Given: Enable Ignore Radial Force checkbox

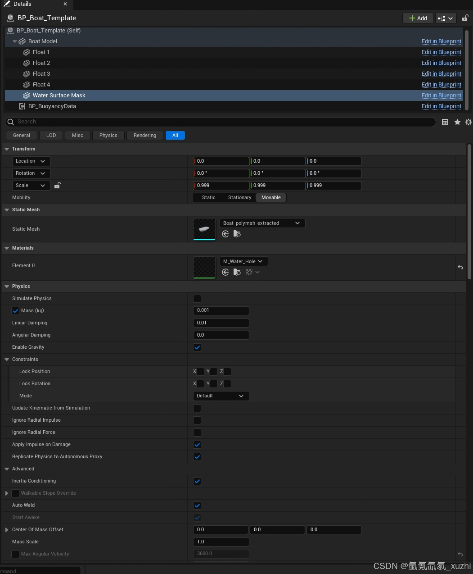Looking at the screenshot, I should (197, 433).
